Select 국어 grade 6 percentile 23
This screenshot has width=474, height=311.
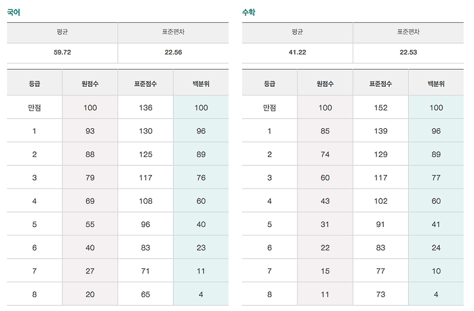[201, 248]
